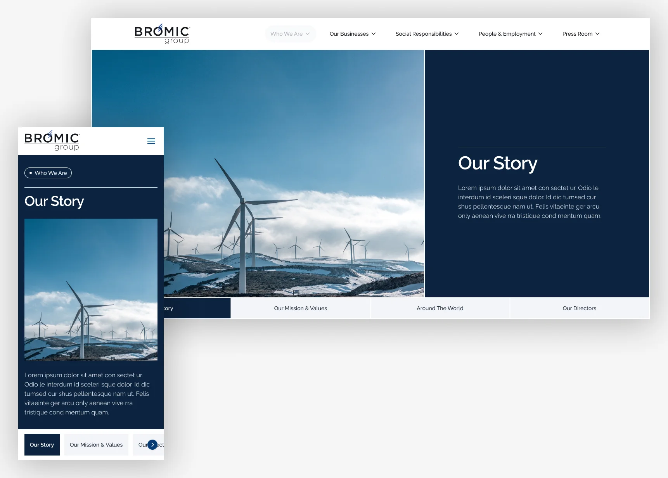This screenshot has width=668, height=478.
Task: Click the desktop wind turbine hero image
Action: click(x=295, y=155)
